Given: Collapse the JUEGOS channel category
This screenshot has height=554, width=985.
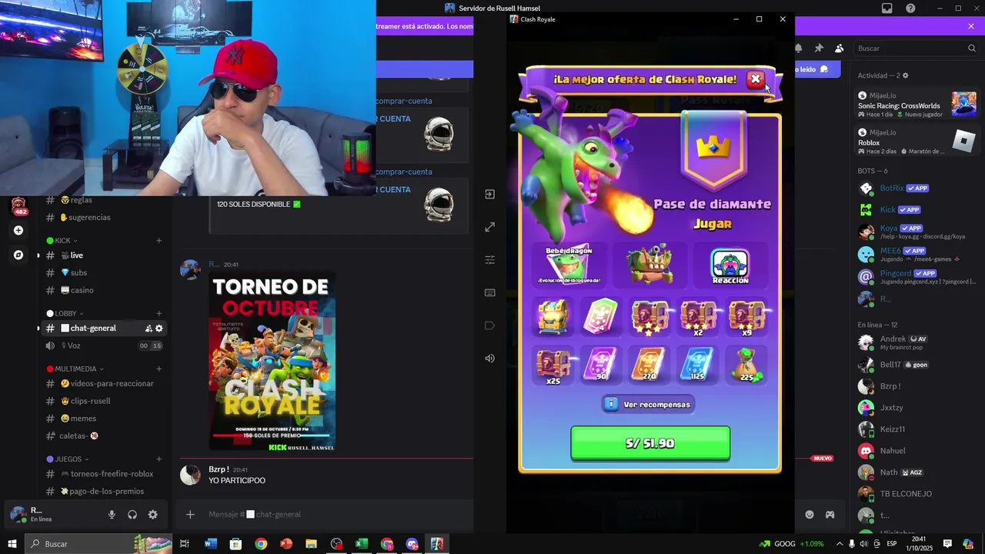Looking at the screenshot, I should tap(67, 459).
